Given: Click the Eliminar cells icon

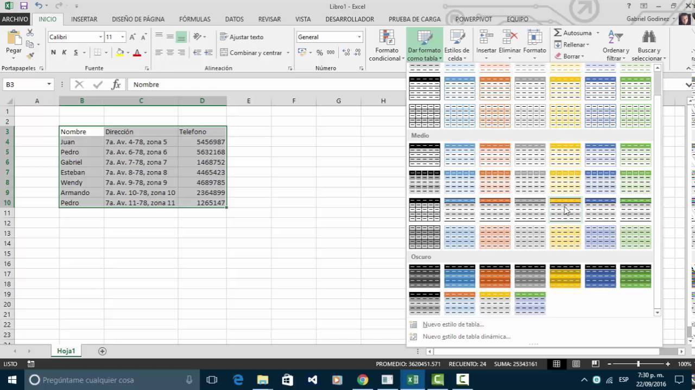Looking at the screenshot, I should [509, 38].
